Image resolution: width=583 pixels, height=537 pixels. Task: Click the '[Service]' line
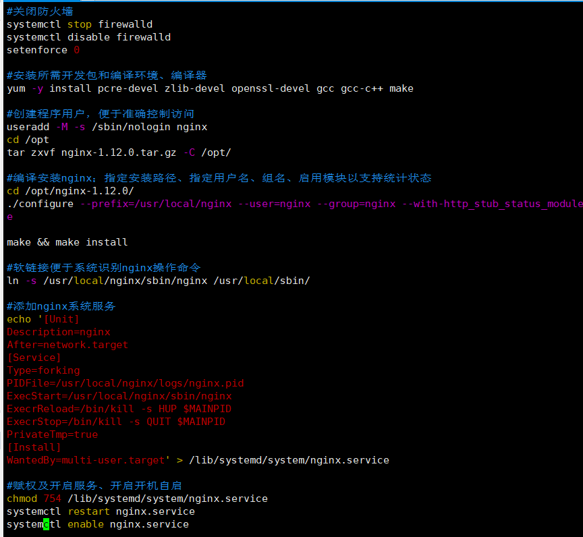pos(34,358)
